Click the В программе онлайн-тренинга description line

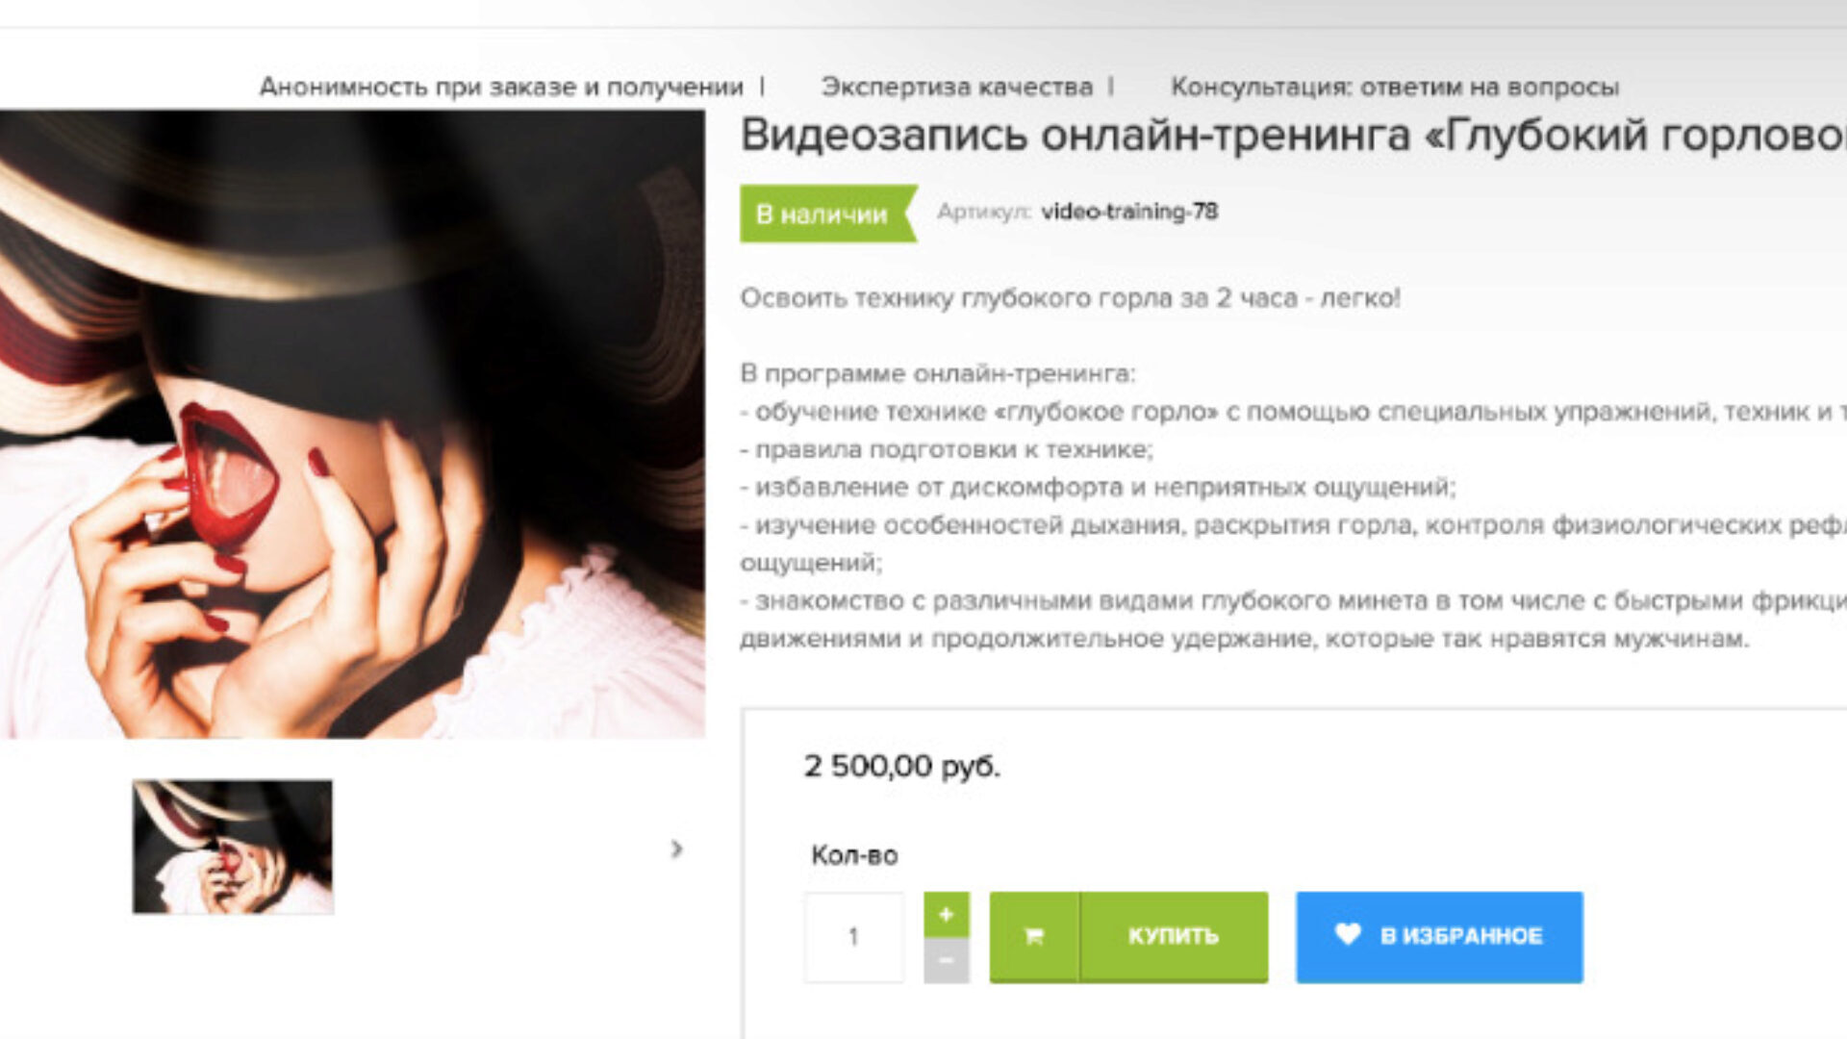tap(938, 373)
